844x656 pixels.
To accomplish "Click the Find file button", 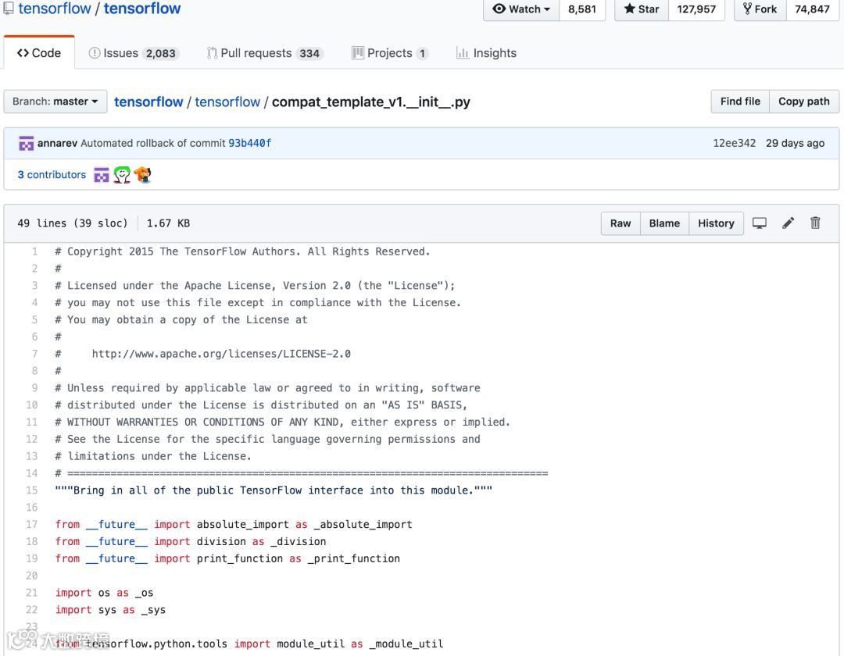I will click(740, 102).
